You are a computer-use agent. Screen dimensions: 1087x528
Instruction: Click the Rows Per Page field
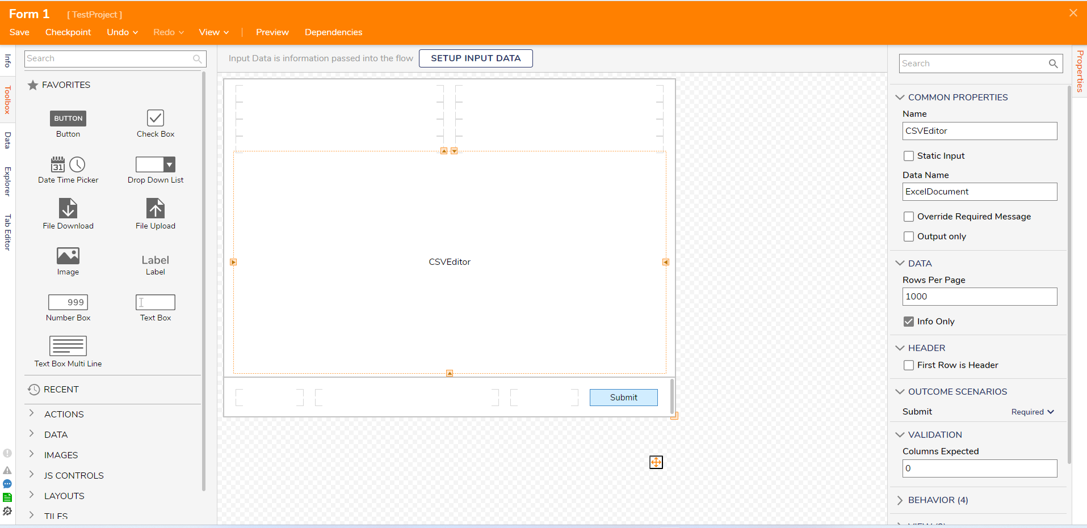click(x=980, y=297)
